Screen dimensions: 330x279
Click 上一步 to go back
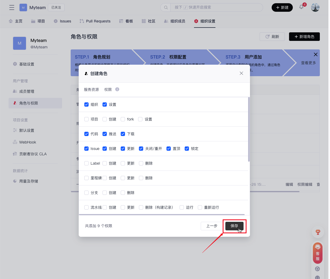click(x=211, y=226)
